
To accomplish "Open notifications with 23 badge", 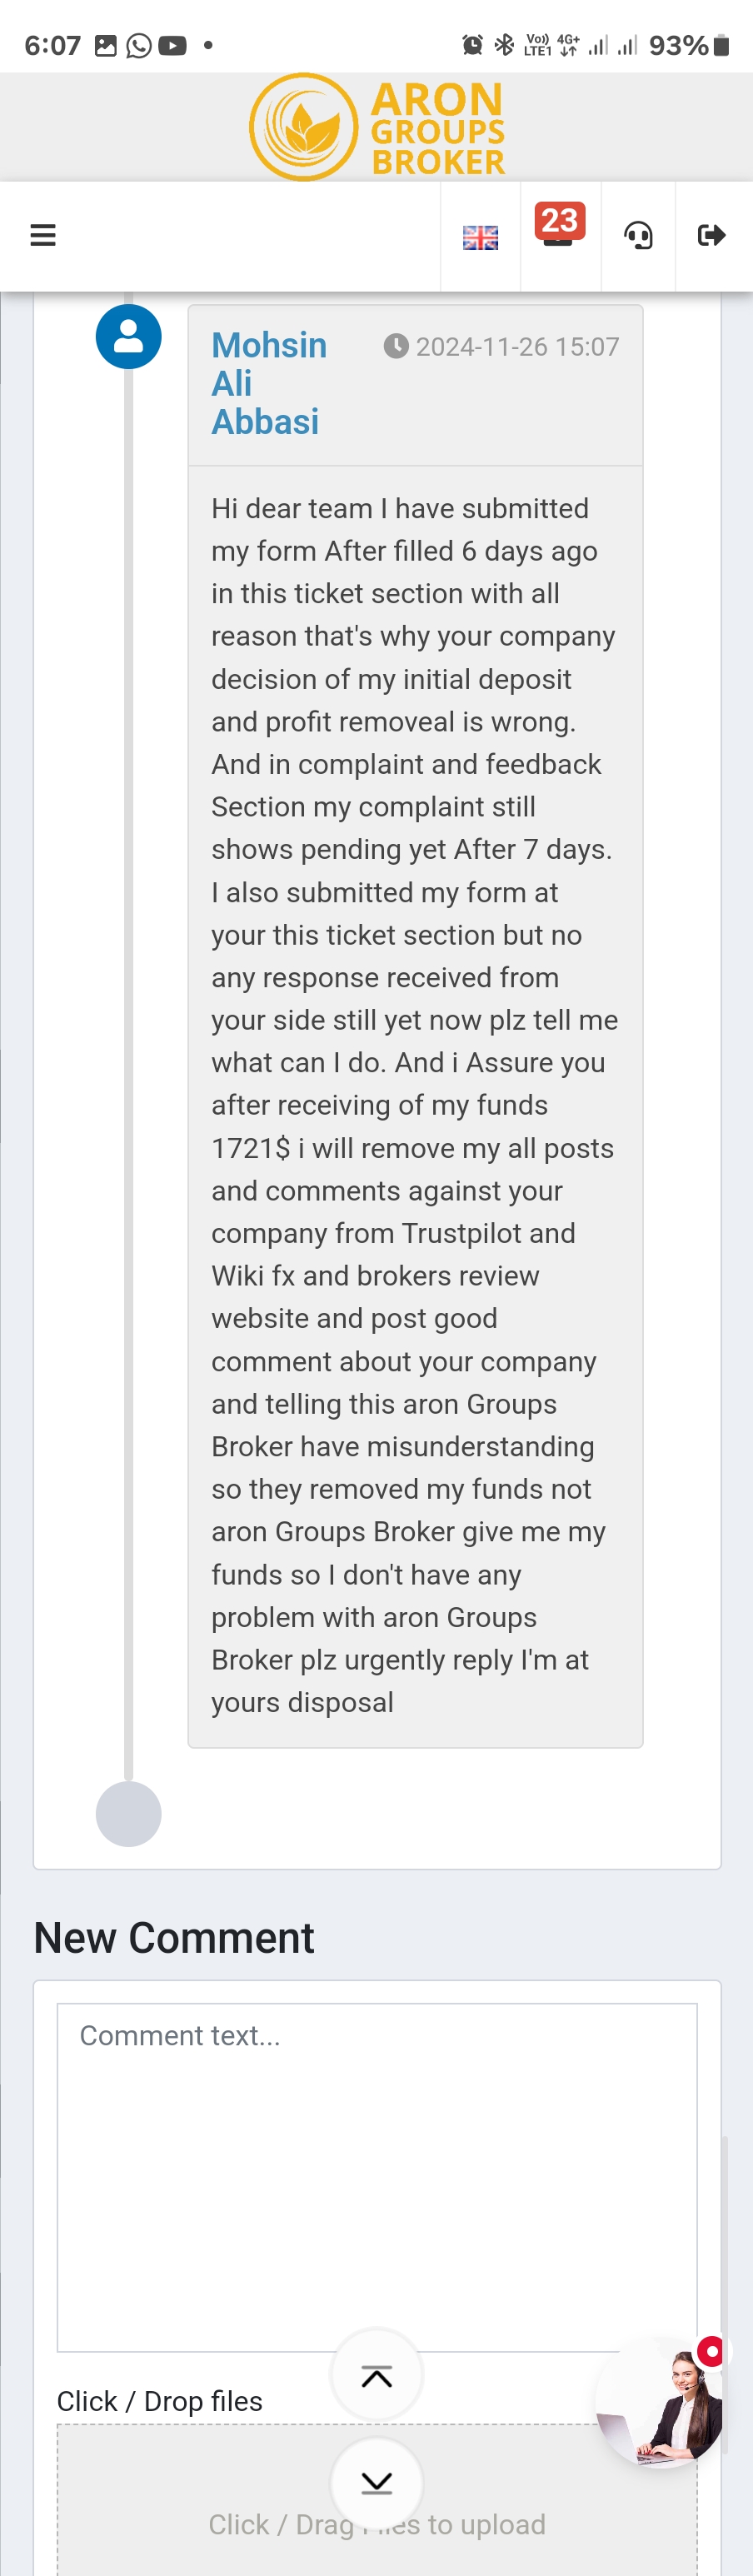I will tap(559, 229).
